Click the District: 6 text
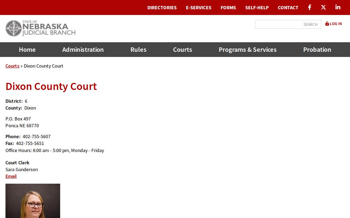The width and height of the screenshot is (350, 218). tap(16, 101)
